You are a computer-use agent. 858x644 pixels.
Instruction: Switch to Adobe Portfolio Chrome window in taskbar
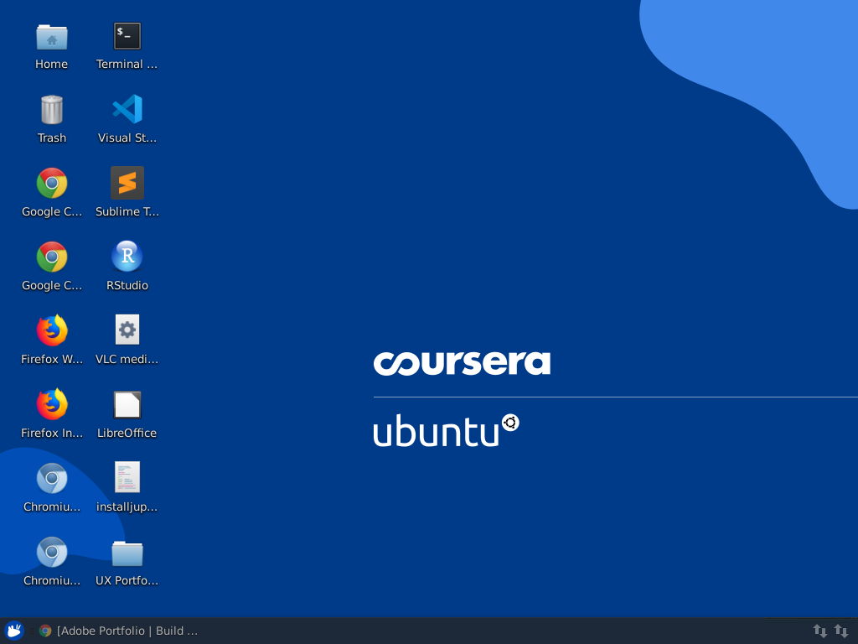(119, 631)
